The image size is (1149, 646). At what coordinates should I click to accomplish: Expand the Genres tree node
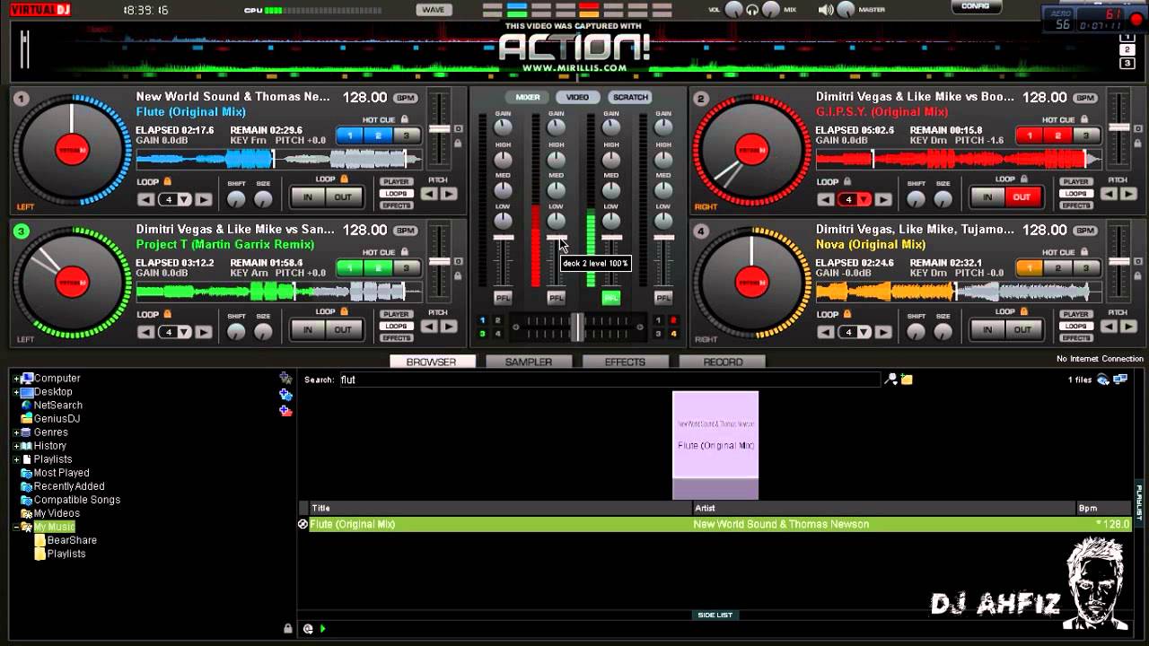16,432
